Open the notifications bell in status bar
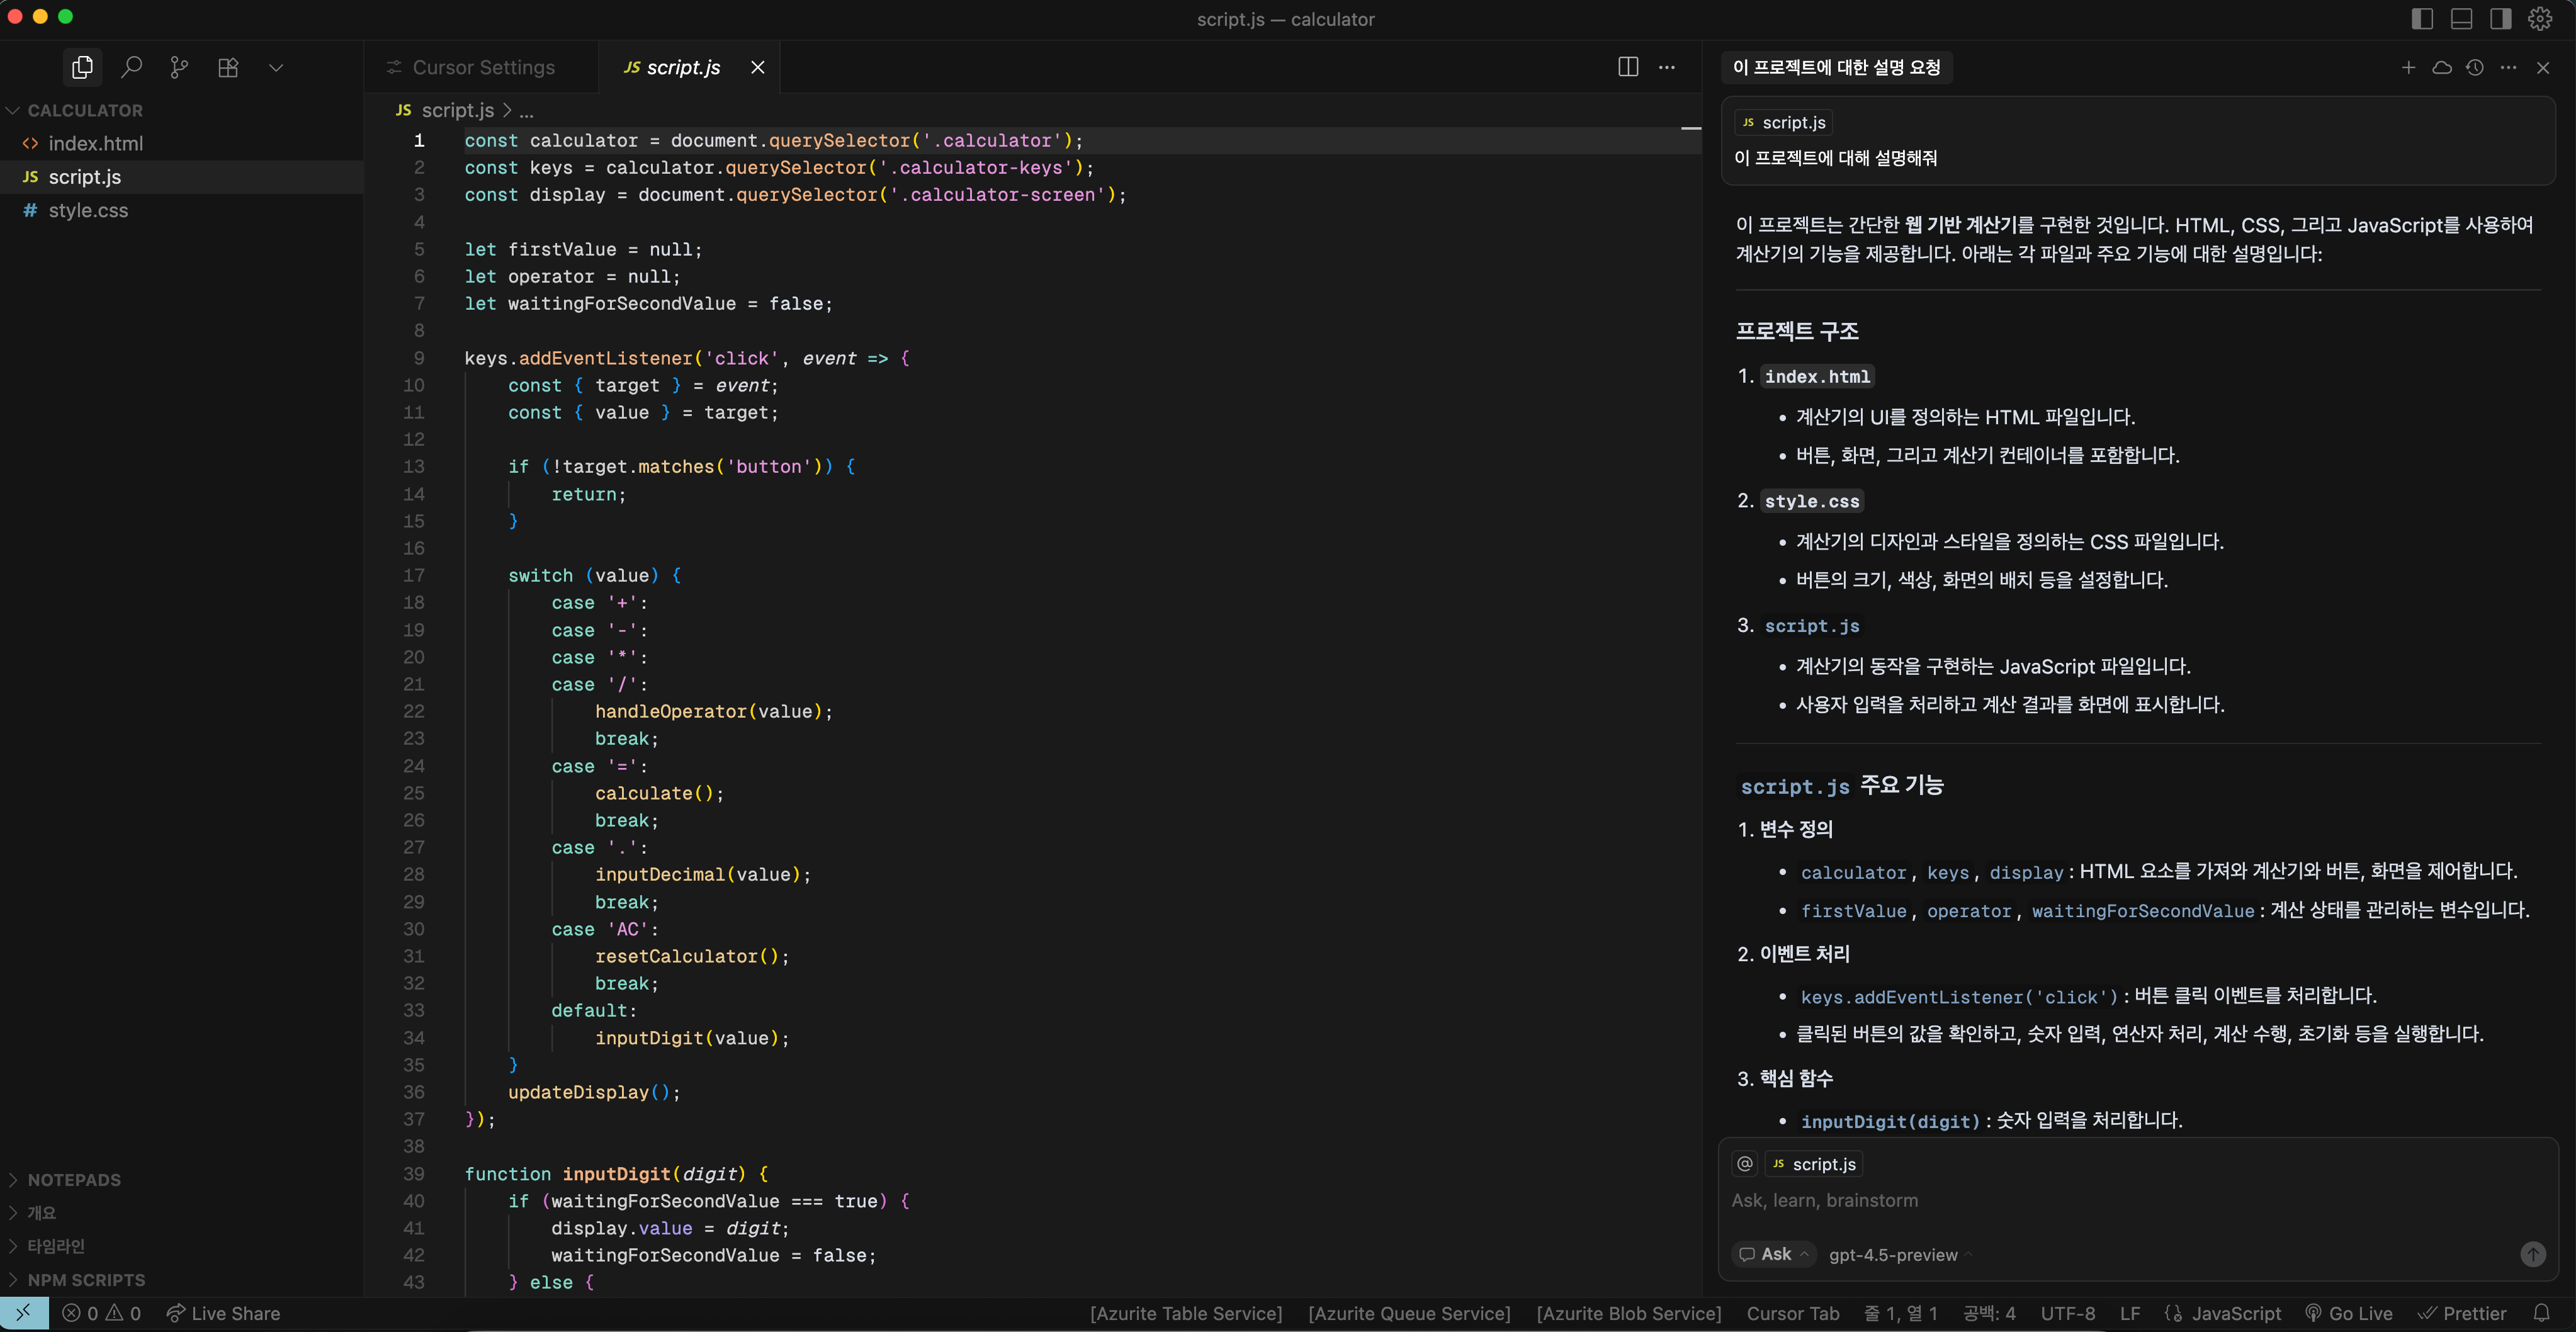 pyautogui.click(x=2541, y=1313)
